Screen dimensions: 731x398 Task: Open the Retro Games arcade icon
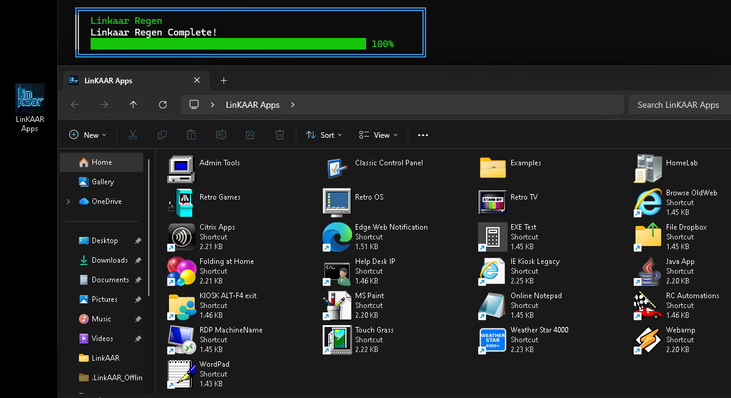[181, 203]
